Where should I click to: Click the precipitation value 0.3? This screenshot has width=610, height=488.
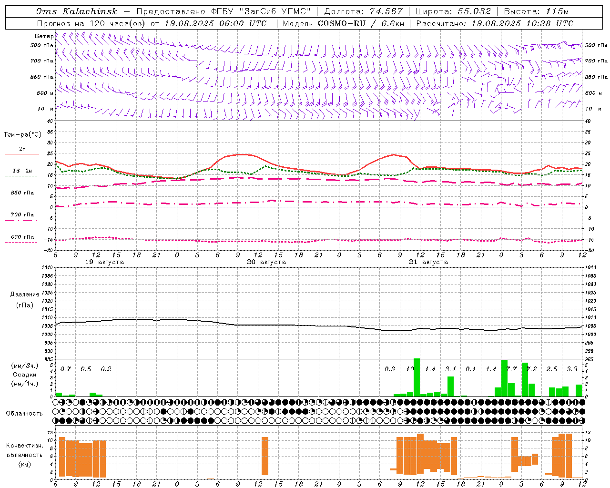(390, 369)
